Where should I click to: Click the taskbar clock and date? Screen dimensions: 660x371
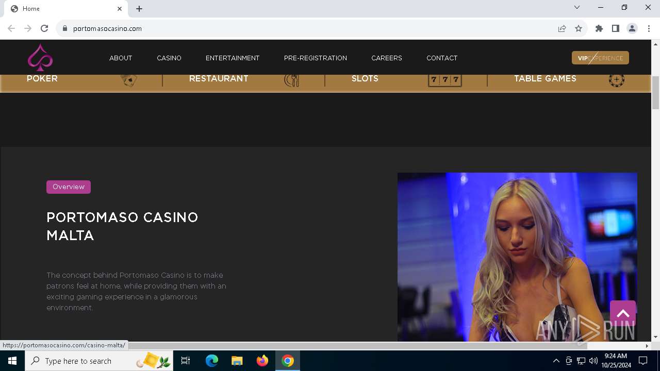tap(616, 361)
